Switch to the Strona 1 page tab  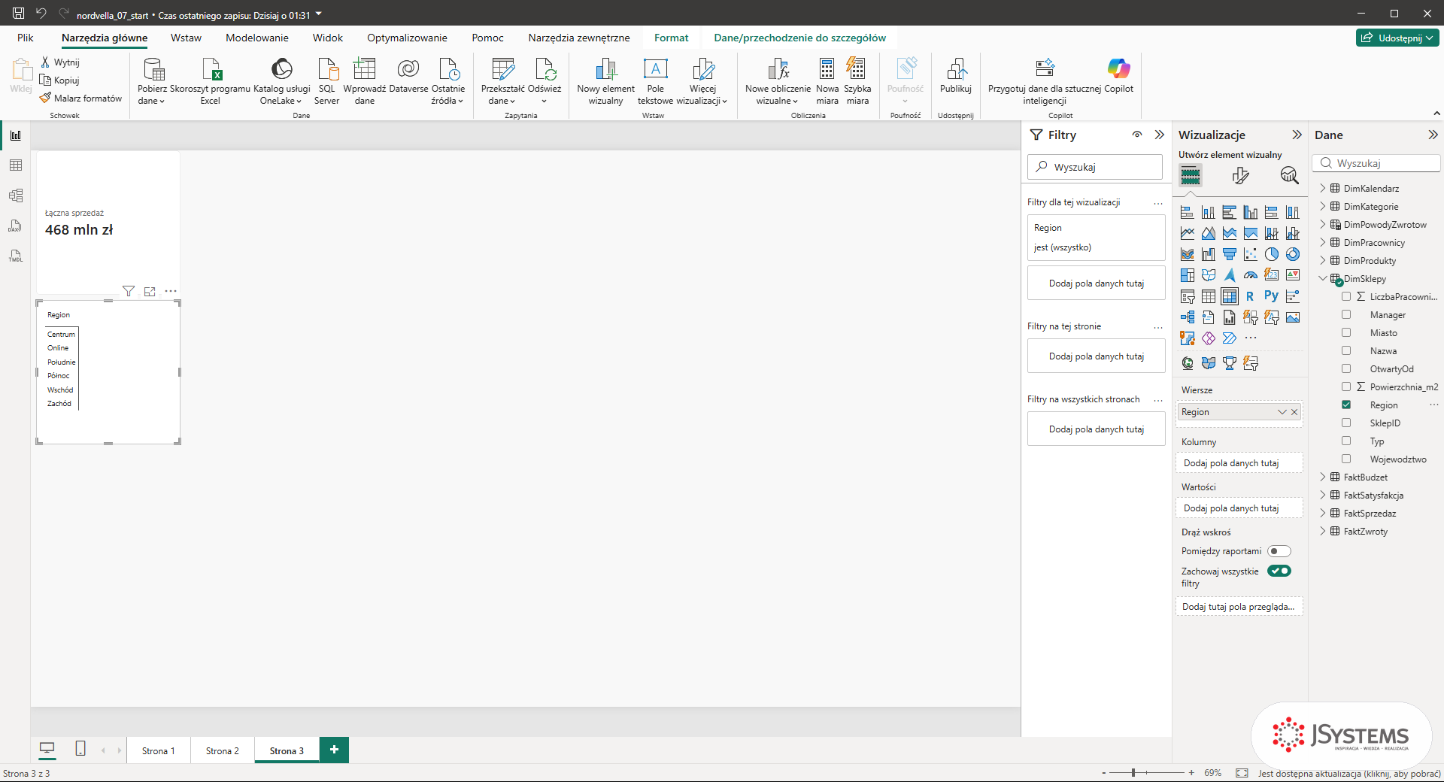pos(159,750)
